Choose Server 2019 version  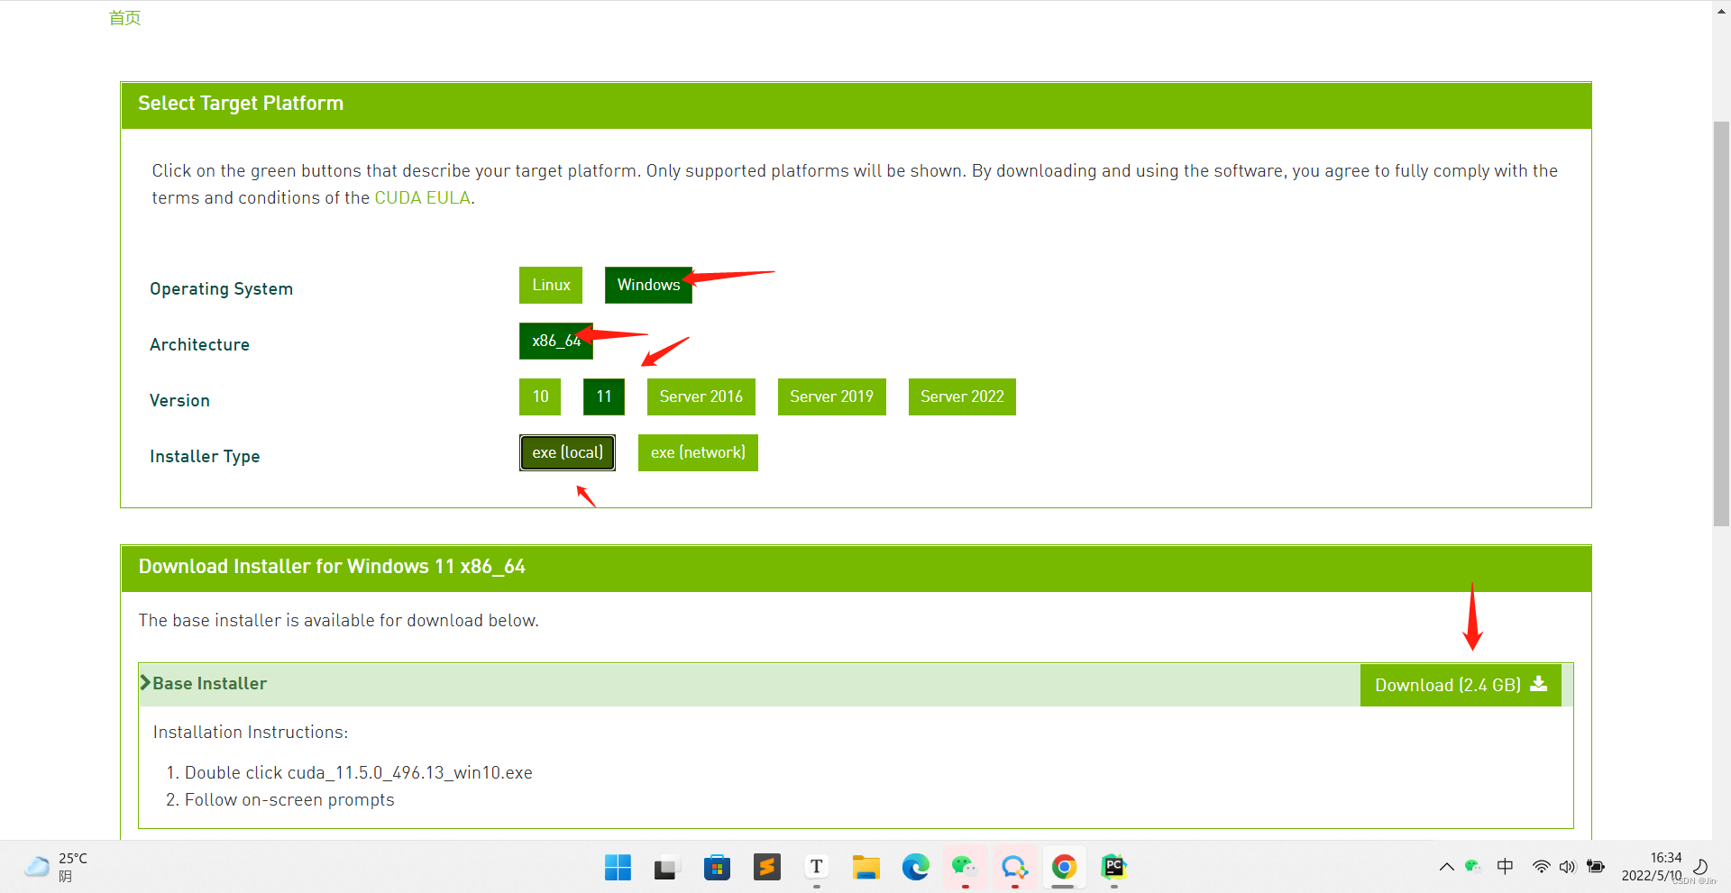pos(832,396)
